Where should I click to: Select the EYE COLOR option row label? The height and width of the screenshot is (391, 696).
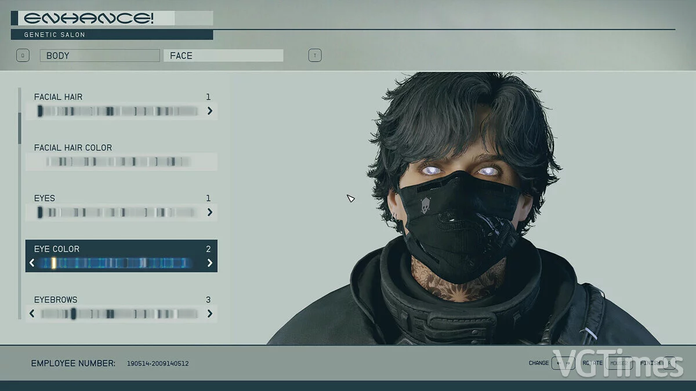(57, 249)
